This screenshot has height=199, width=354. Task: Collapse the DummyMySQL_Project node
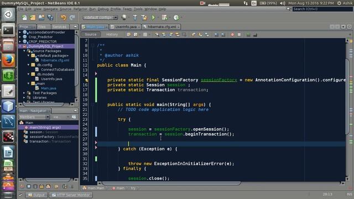pyautogui.click(x=20, y=46)
